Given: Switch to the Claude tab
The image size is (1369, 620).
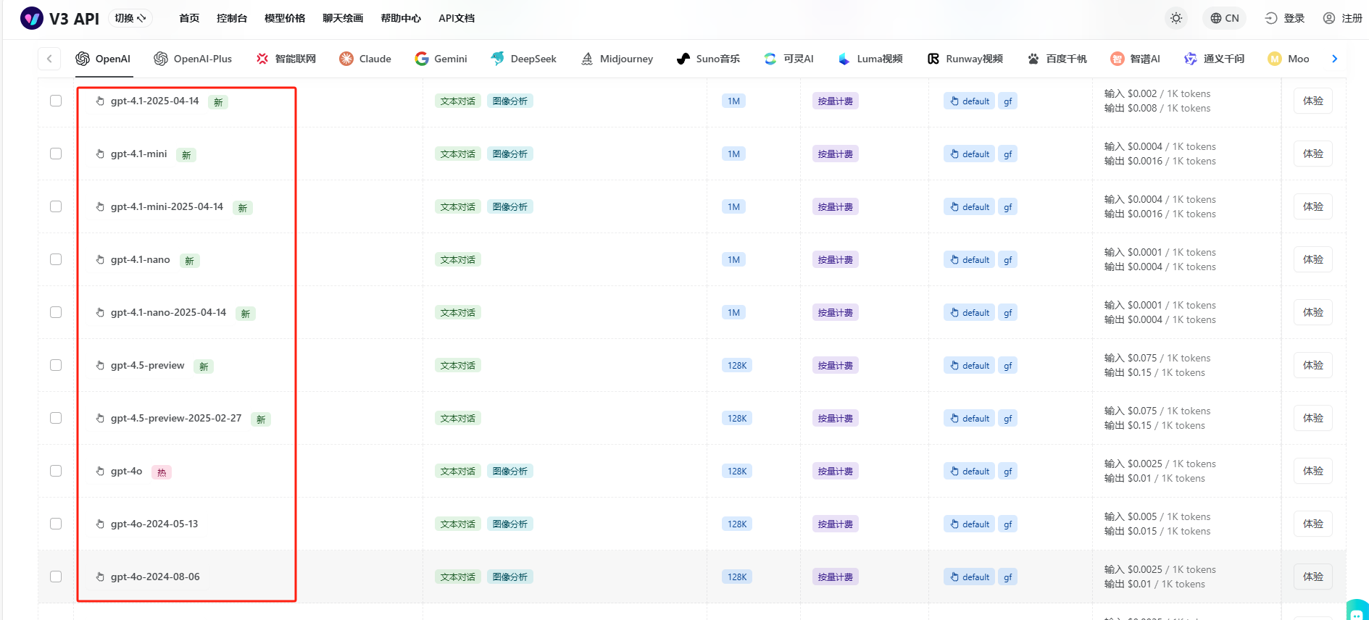Looking at the screenshot, I should click(x=365, y=59).
